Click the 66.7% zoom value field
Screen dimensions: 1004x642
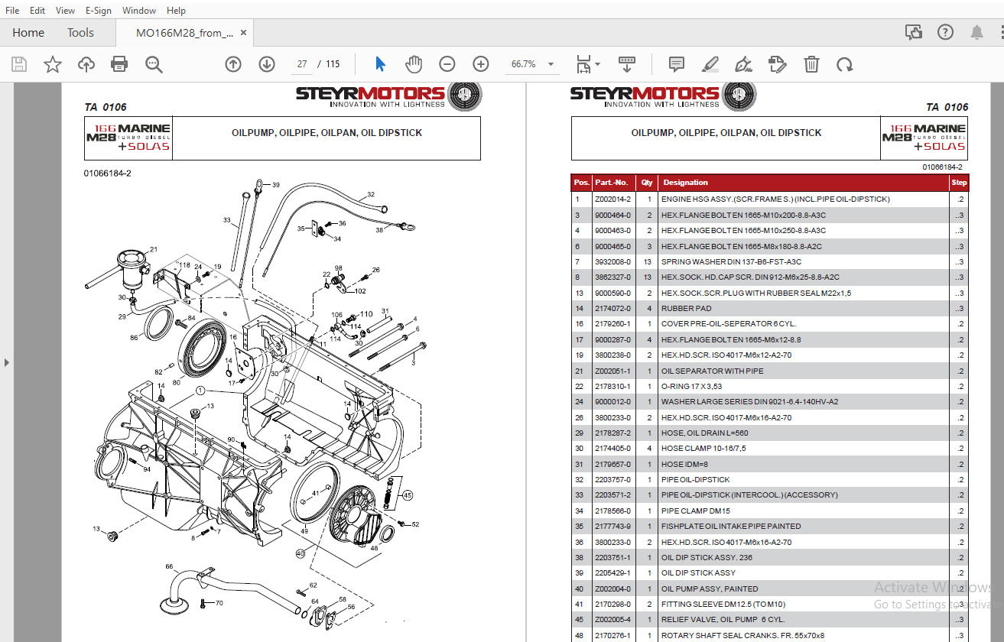pyautogui.click(x=524, y=64)
